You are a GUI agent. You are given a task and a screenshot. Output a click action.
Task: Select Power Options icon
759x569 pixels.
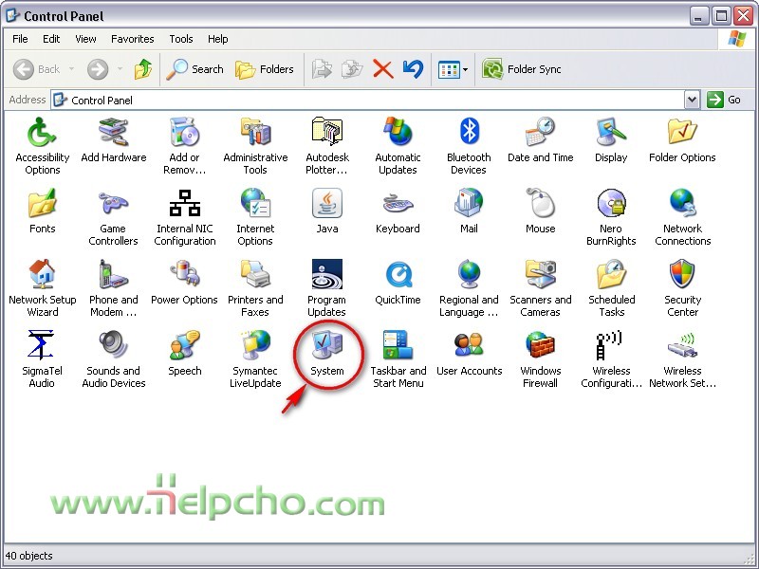point(184,283)
